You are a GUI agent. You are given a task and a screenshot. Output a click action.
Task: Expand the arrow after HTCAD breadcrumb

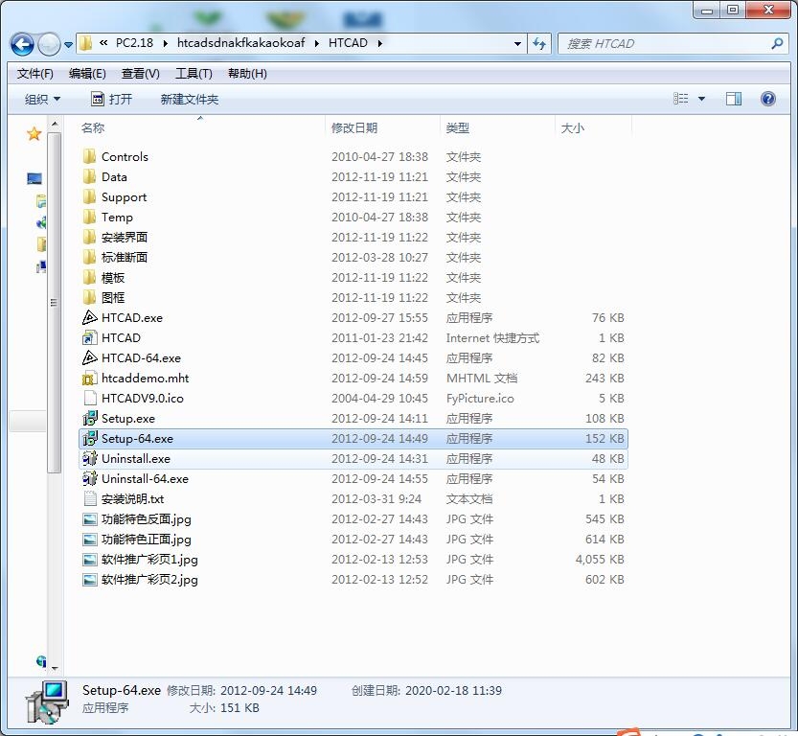click(379, 43)
